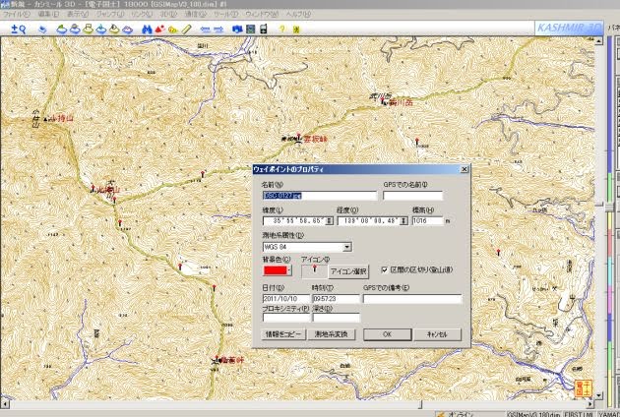Open the background color dropdown arrow

pos(290,270)
